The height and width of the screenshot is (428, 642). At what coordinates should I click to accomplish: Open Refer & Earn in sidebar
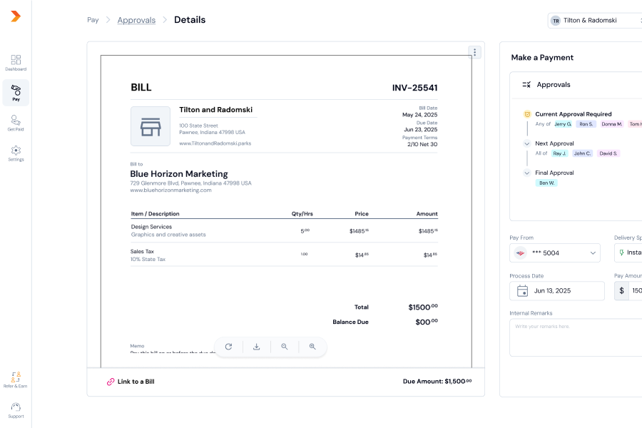click(x=16, y=379)
